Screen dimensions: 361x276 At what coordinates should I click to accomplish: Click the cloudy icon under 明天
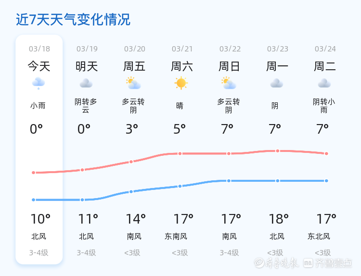[86, 83]
